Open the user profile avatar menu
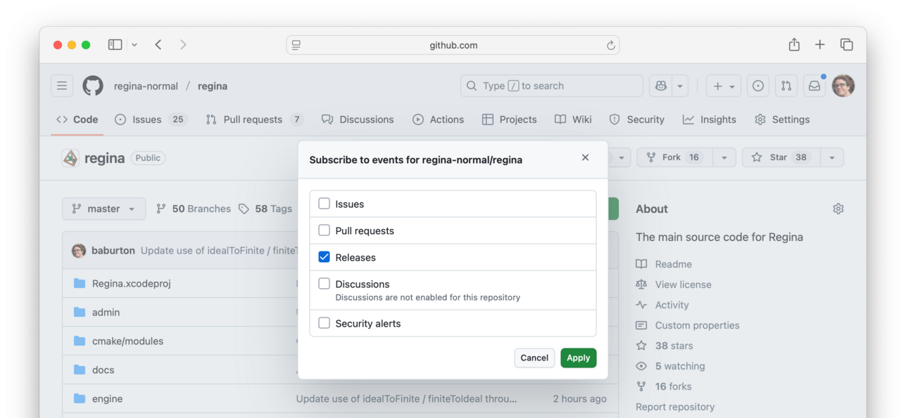 tap(843, 86)
